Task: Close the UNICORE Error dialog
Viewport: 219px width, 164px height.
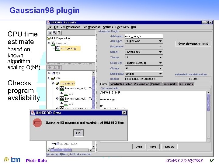Action: [x=124, y=113]
